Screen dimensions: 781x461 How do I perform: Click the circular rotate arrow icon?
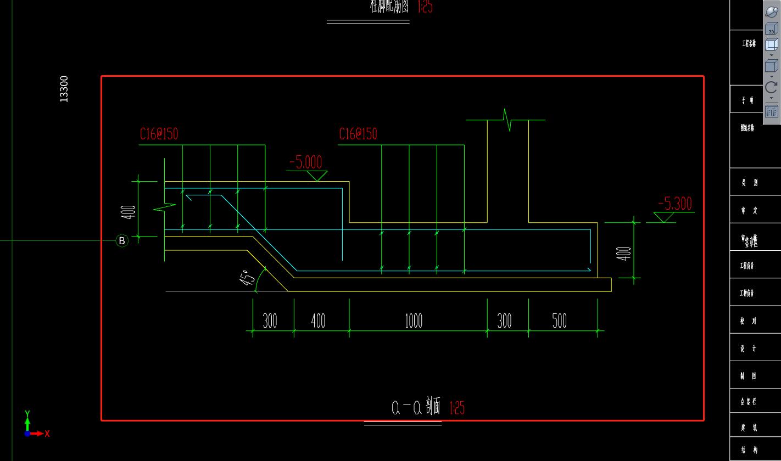pos(772,87)
